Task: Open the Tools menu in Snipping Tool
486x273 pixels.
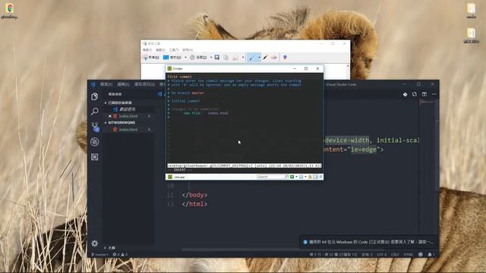Action: point(174,50)
